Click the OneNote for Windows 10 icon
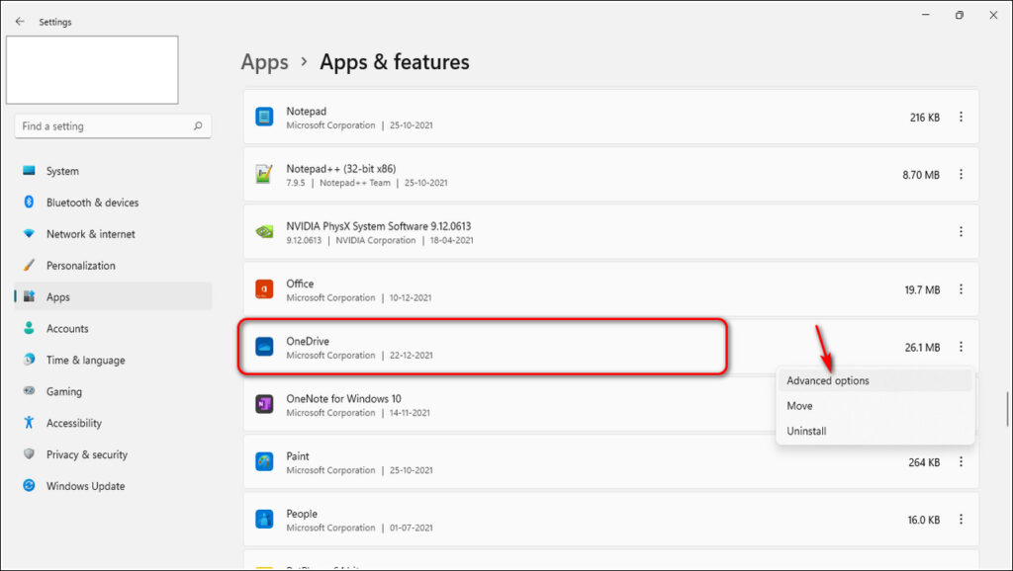Viewport: 1013px width, 571px height. pyautogui.click(x=264, y=404)
